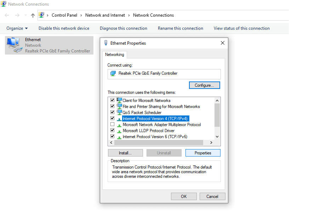Click Rename this connection

click(x=180, y=28)
